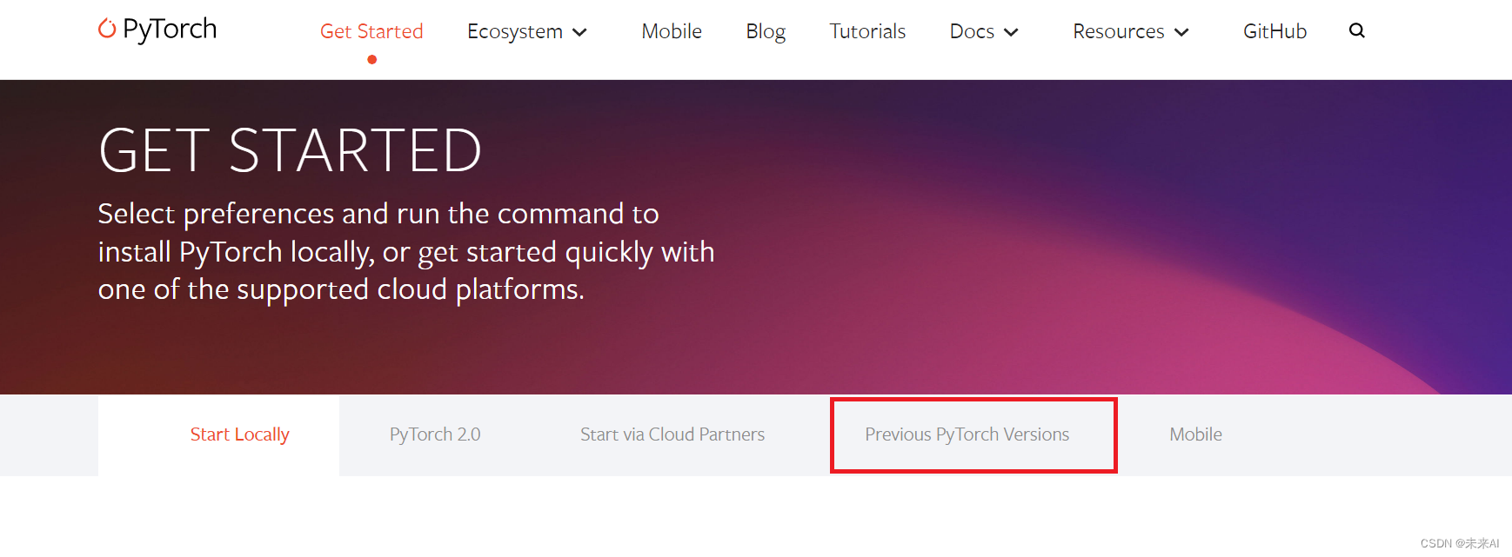Screen dimensions: 1512x557
Task: Select the Start Locally tab
Action: [239, 434]
